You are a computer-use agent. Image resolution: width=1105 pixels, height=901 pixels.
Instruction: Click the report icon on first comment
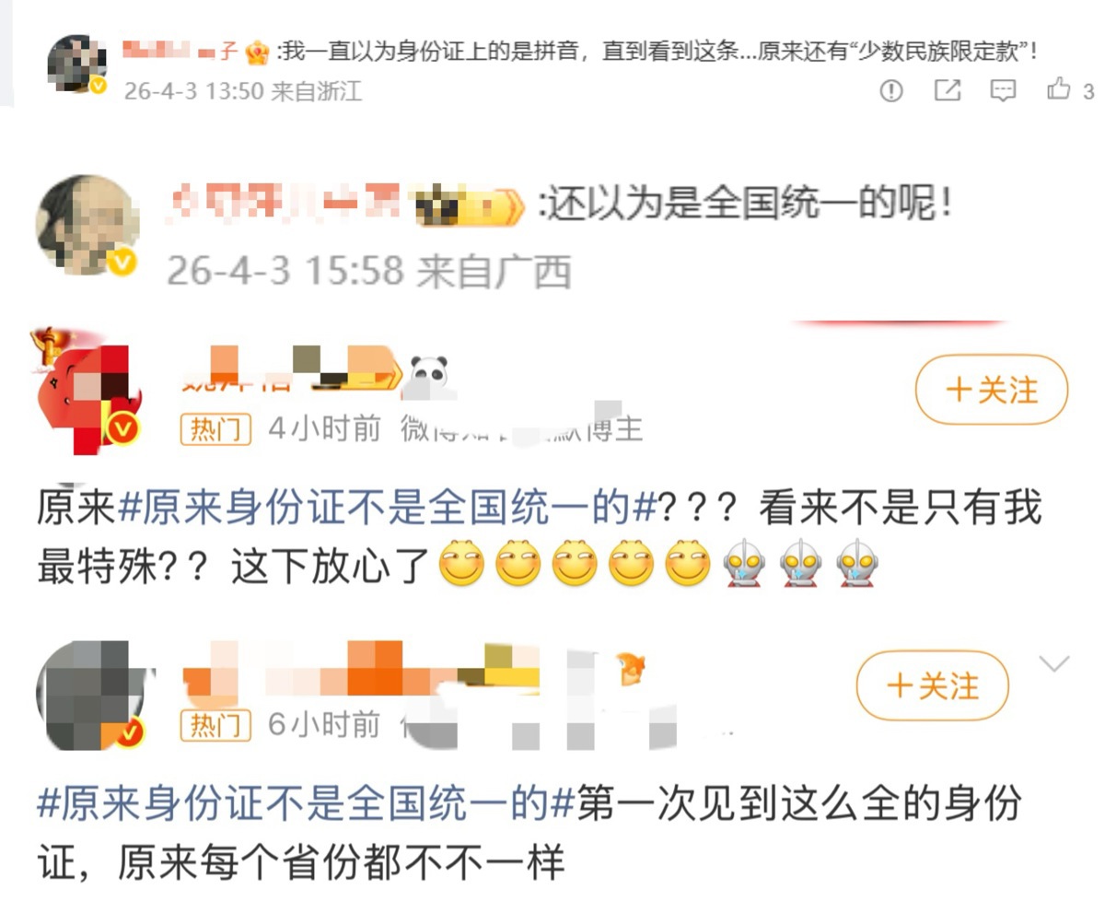[x=891, y=90]
